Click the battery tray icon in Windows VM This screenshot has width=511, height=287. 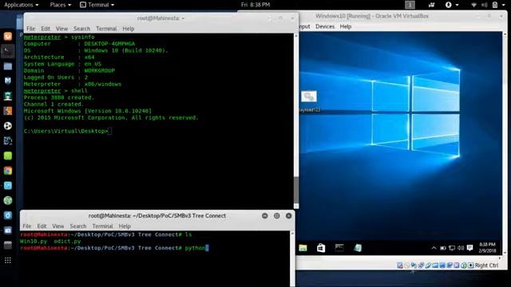tap(443, 248)
